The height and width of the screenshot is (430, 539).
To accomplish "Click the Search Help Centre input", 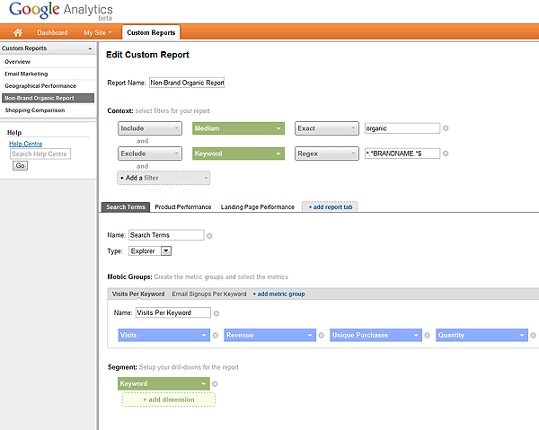I will tap(40, 154).
